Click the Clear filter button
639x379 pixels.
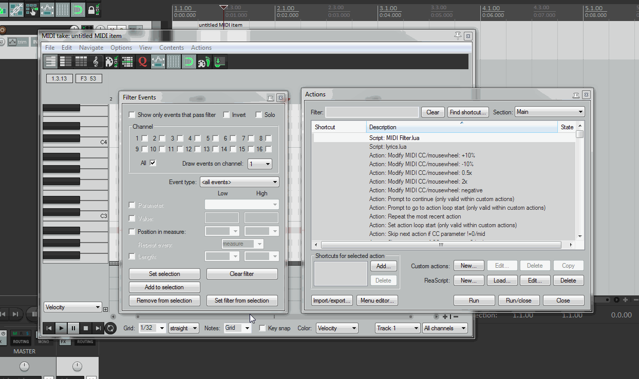(241, 274)
